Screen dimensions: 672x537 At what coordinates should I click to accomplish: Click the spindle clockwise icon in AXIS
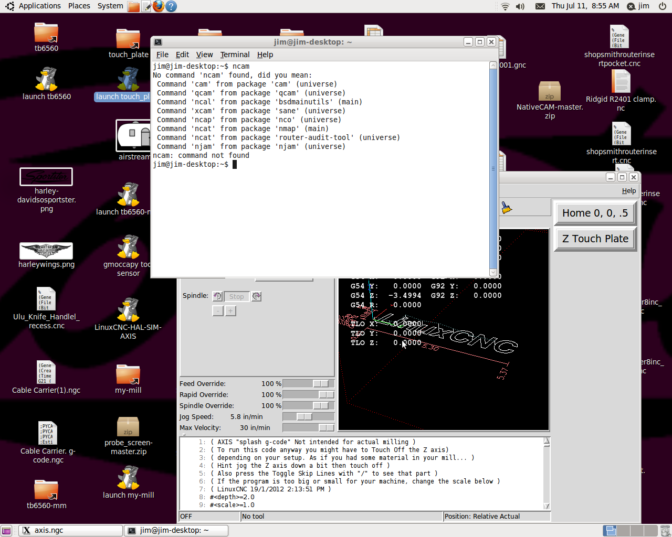(x=256, y=296)
